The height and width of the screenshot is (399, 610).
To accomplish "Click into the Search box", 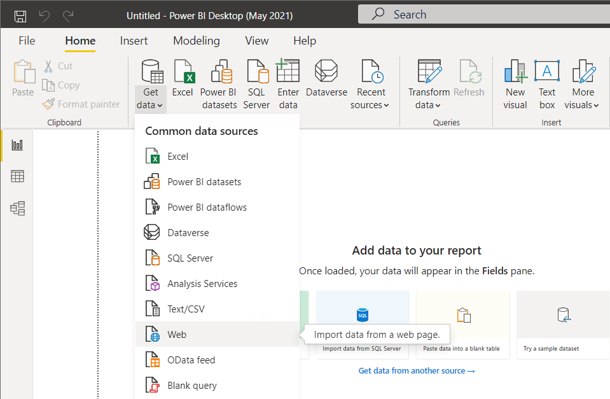I will [x=483, y=14].
